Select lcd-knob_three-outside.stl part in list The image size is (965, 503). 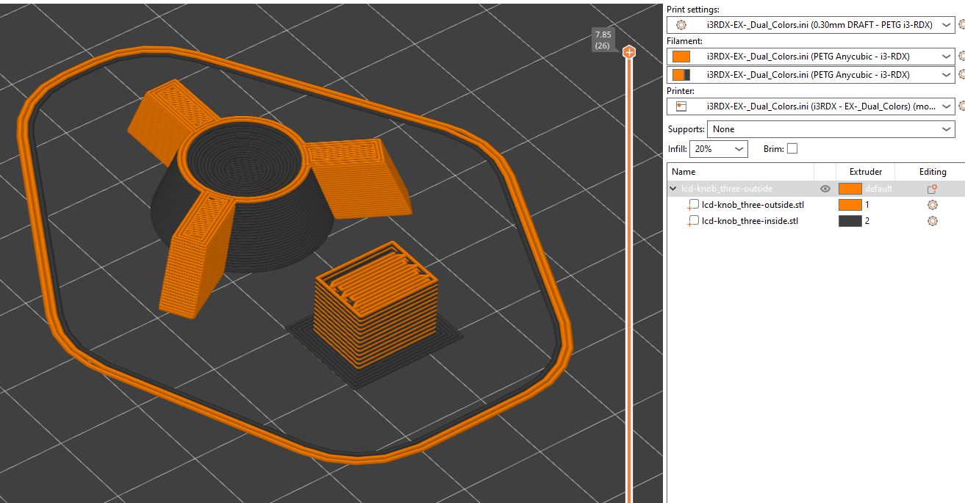[753, 205]
